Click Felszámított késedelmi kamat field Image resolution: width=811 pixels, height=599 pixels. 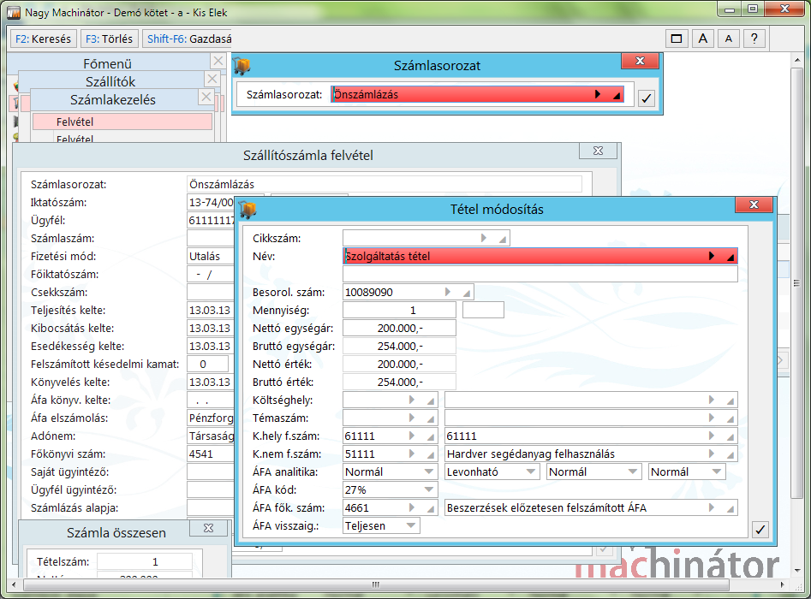click(x=207, y=364)
